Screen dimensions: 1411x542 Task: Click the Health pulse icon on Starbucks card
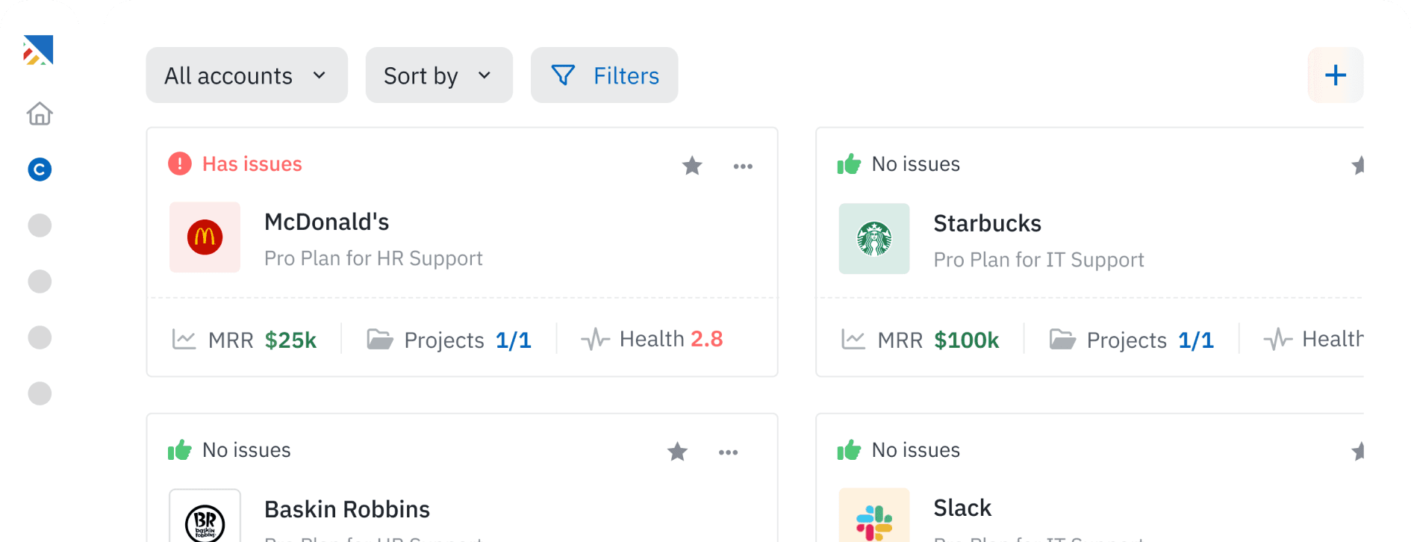[x=1278, y=340]
